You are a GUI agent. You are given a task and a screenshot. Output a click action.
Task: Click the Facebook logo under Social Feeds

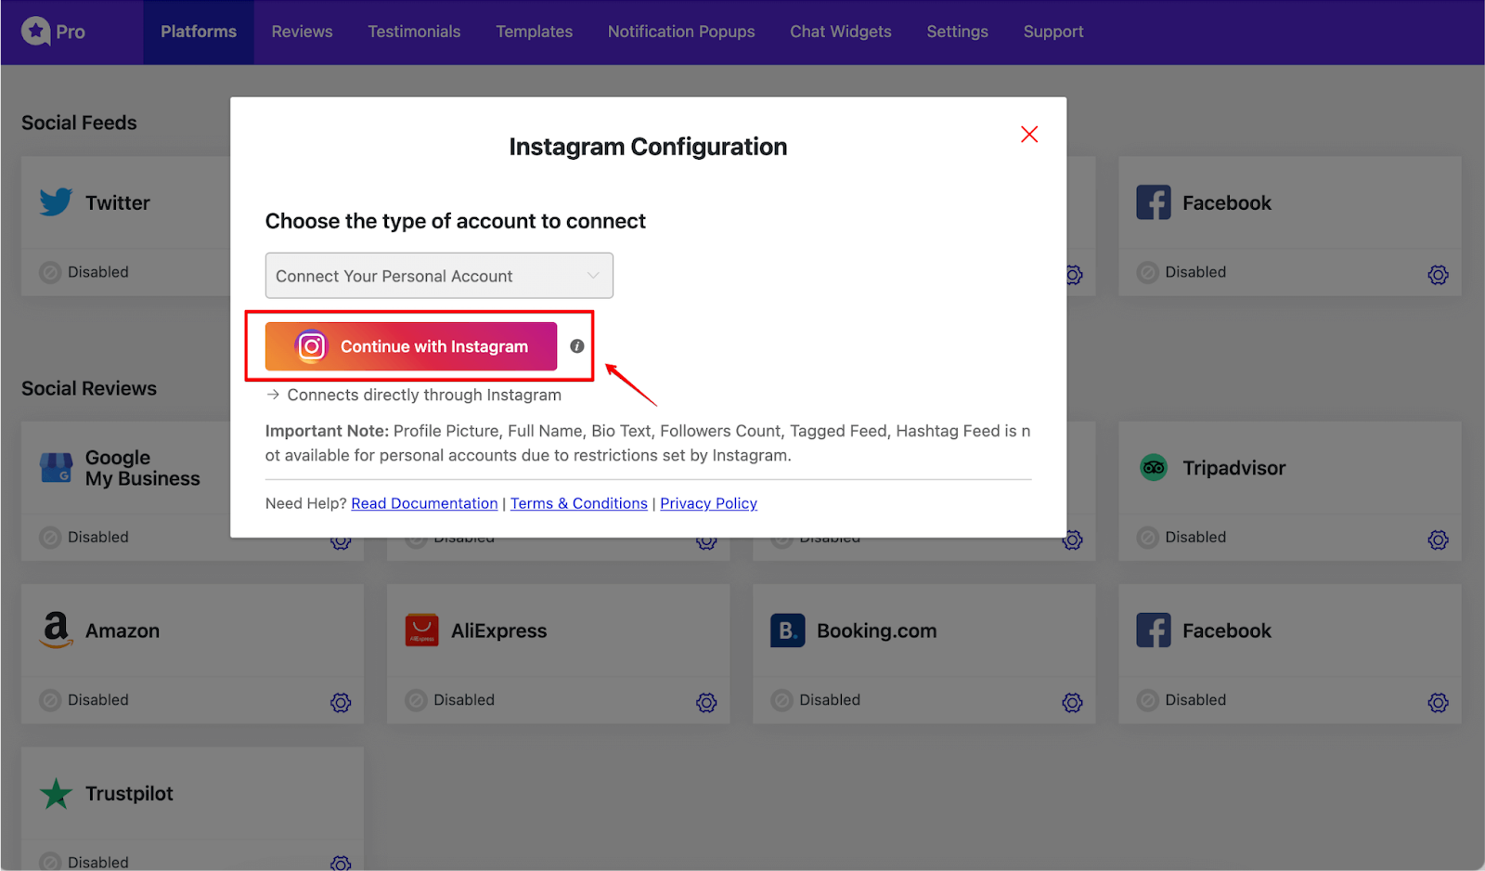pos(1154,202)
